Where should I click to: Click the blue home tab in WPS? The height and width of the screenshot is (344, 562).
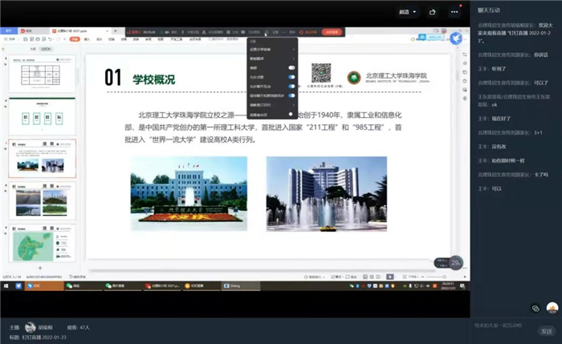[x=9, y=31]
